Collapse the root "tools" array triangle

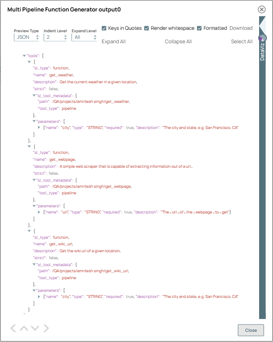24,56
